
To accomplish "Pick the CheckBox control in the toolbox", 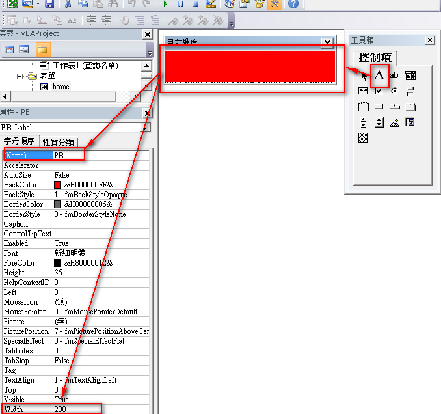I will 379,91.
